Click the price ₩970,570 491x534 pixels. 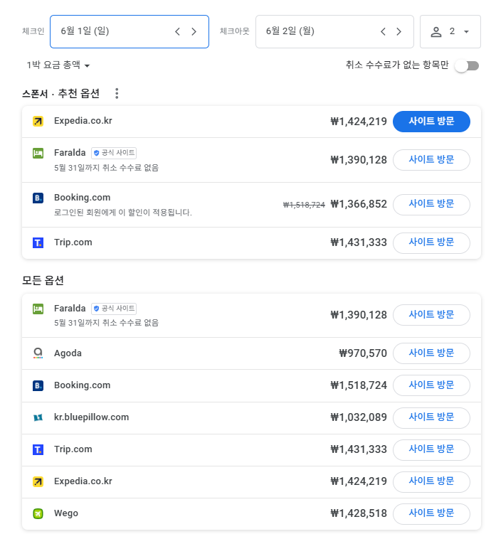363,353
